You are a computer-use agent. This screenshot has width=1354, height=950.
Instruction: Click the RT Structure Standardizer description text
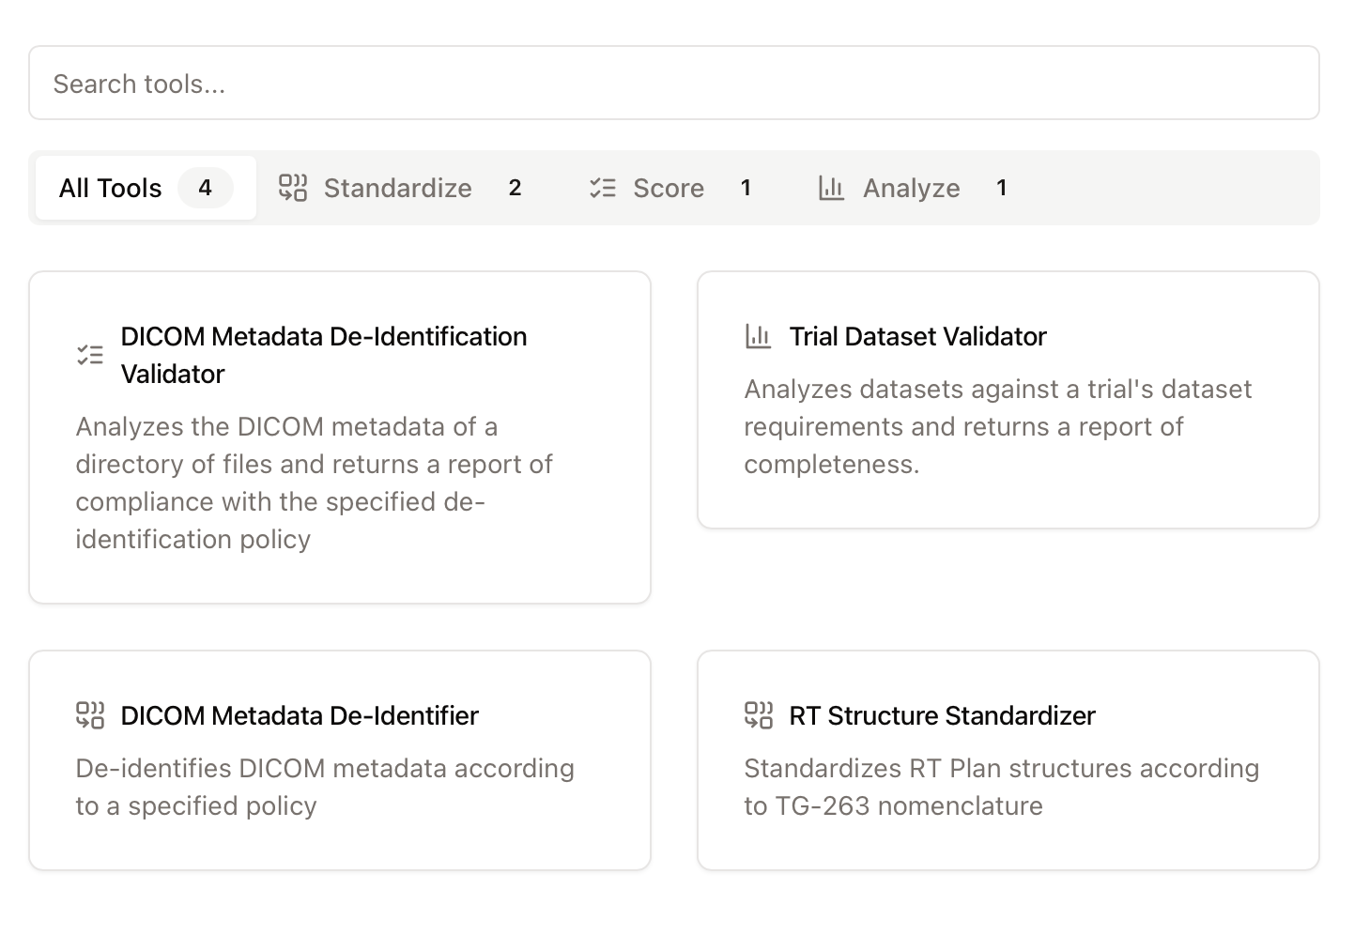[1001, 787]
